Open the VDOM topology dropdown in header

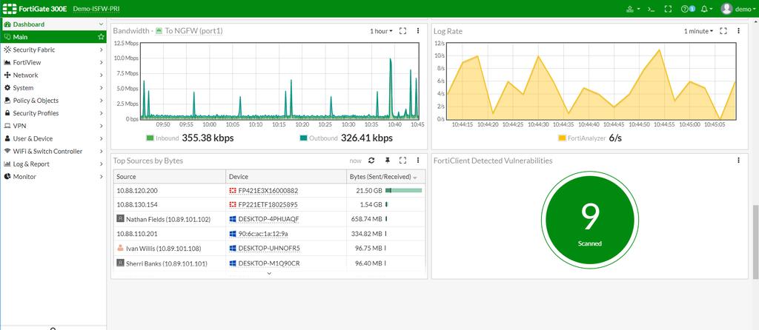633,9
